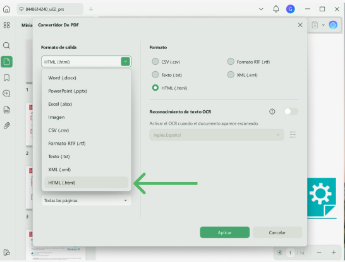Choose Formato RTF (.rtf) in dropdown list
345x262 pixels.
point(86,144)
